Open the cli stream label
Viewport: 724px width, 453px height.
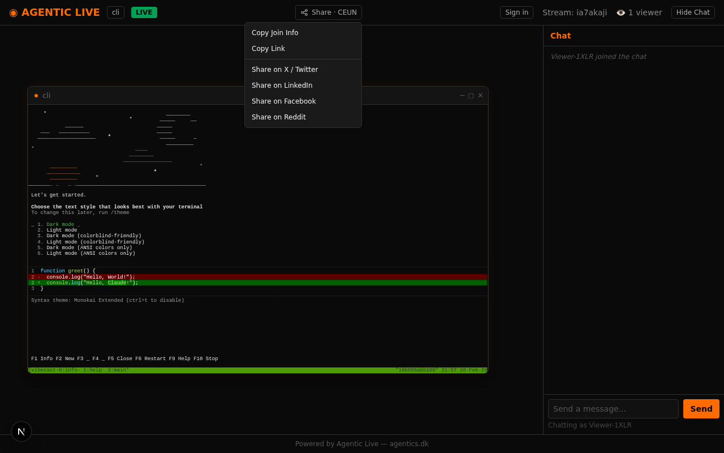[x=115, y=12]
